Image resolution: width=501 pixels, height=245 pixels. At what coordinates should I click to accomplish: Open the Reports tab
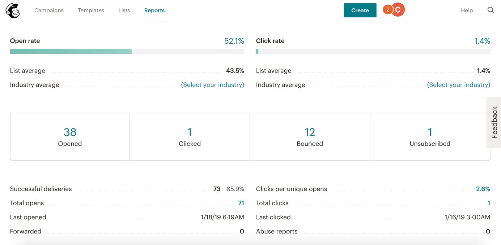pos(154,10)
